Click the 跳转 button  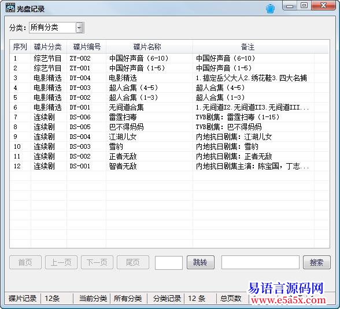coord(201,262)
